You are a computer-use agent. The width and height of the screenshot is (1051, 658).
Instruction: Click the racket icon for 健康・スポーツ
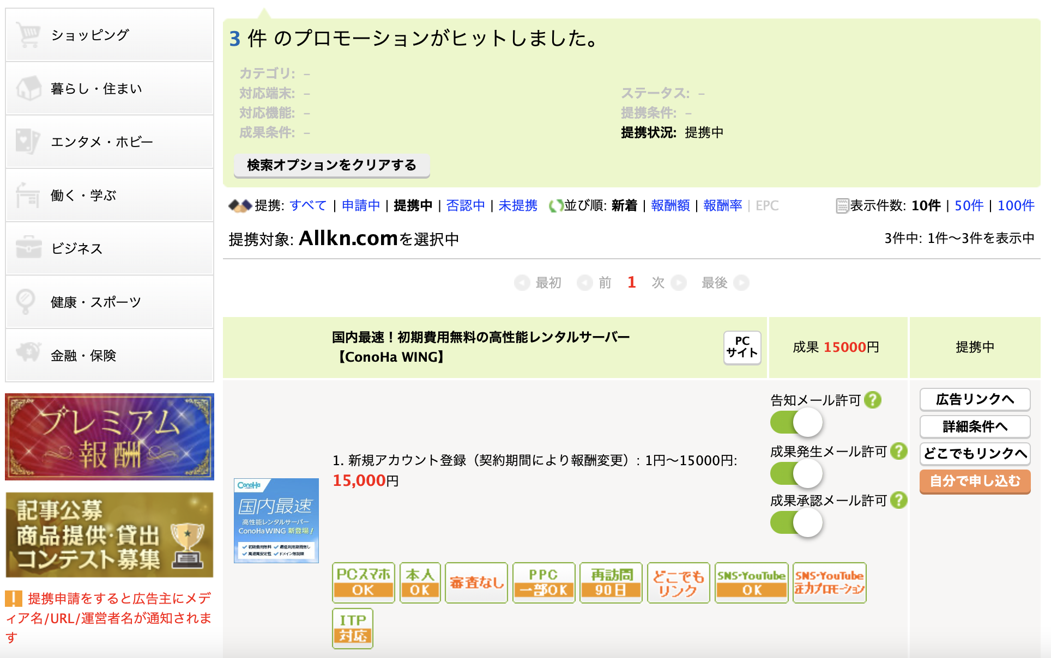coord(26,301)
